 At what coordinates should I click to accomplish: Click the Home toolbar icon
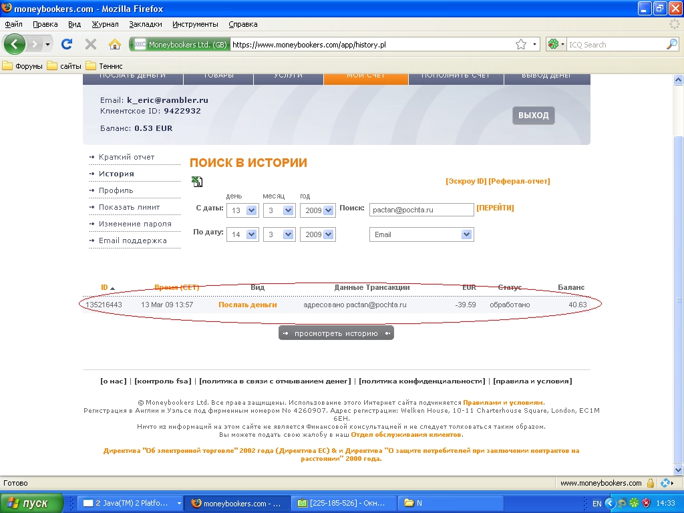pyautogui.click(x=115, y=44)
